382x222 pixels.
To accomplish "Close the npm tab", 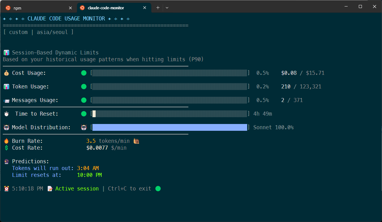I will (x=70, y=8).
